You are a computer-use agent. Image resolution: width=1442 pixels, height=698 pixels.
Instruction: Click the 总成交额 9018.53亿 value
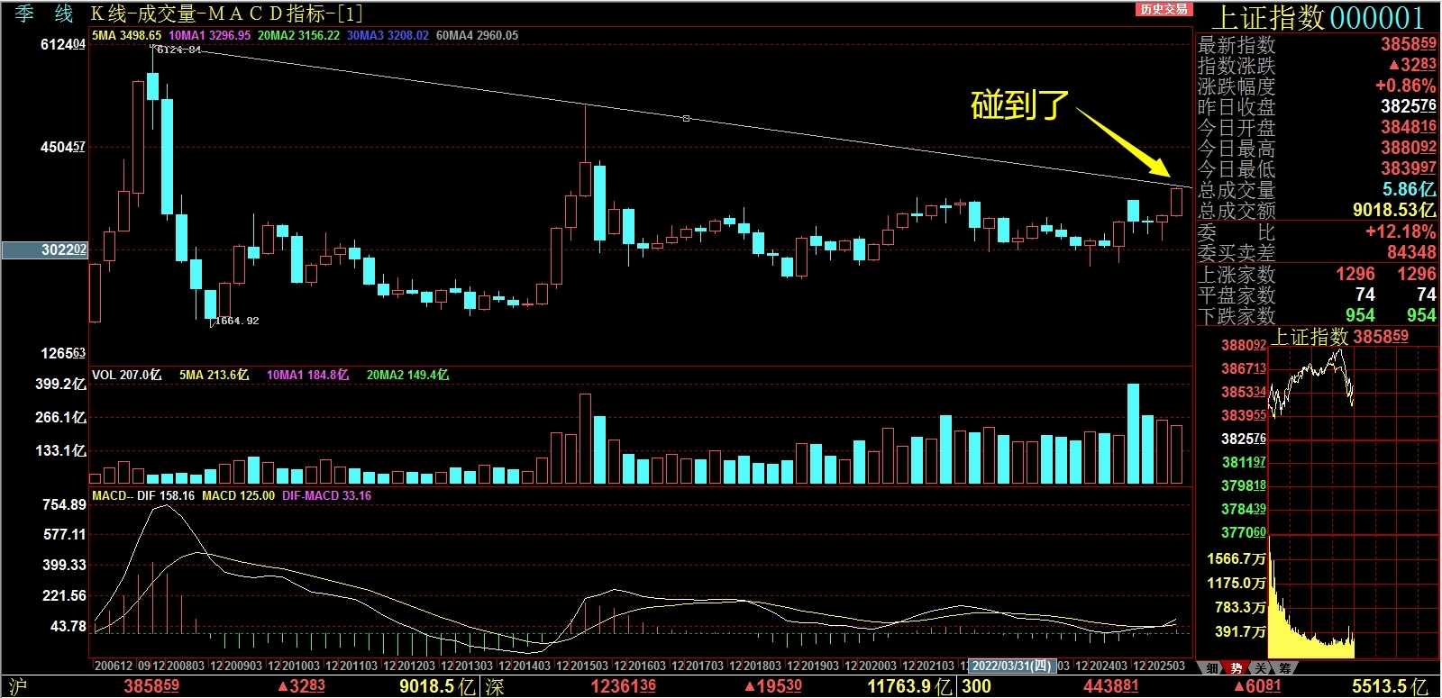click(x=1394, y=210)
